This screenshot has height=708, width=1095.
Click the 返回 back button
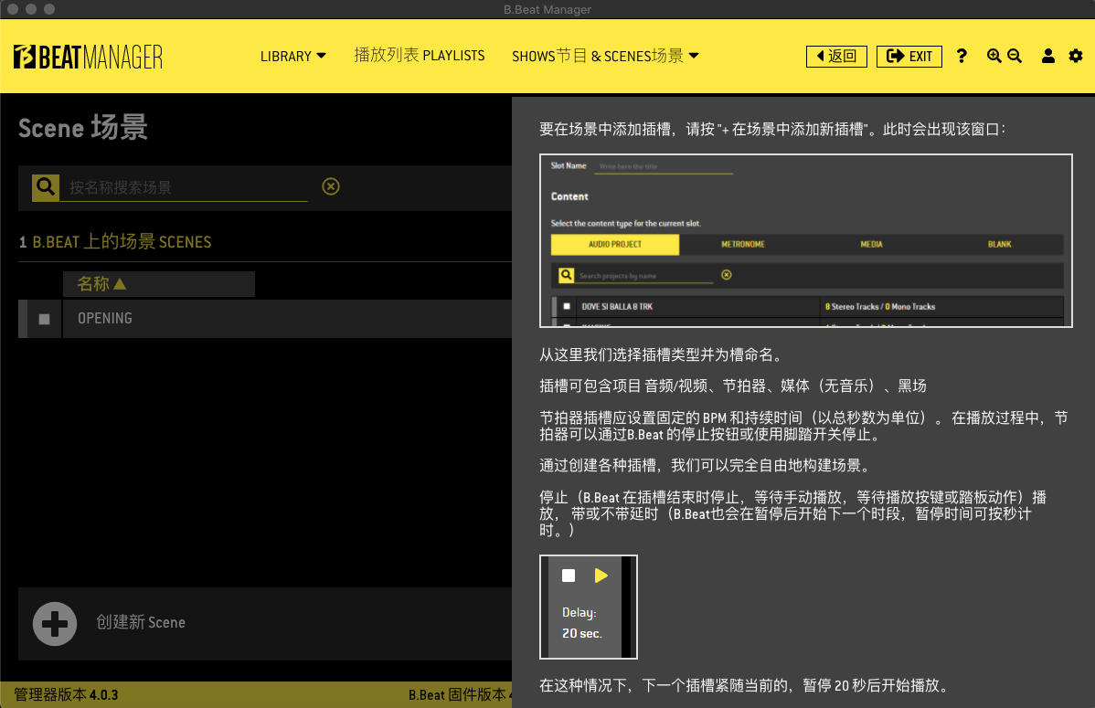pyautogui.click(x=836, y=56)
